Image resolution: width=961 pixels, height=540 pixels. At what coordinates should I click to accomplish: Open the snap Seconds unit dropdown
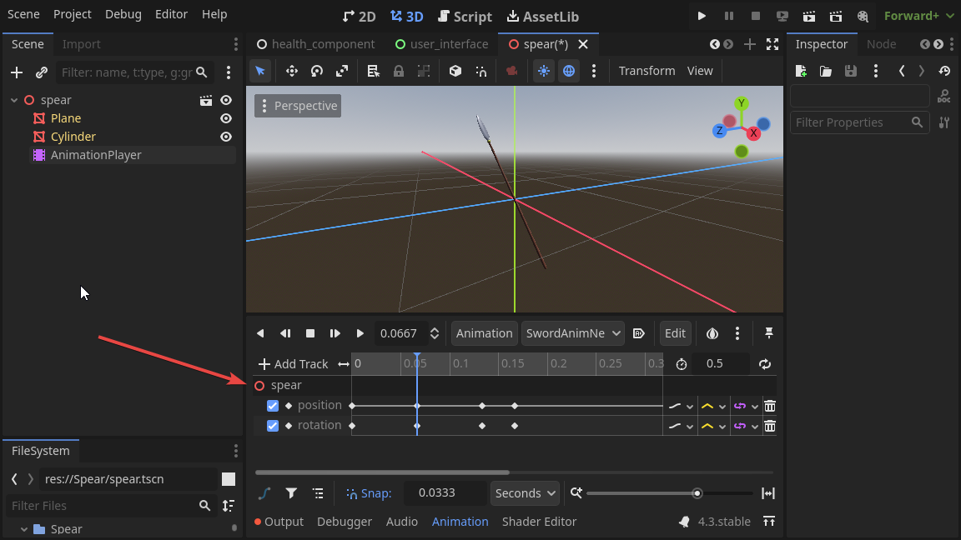click(526, 493)
